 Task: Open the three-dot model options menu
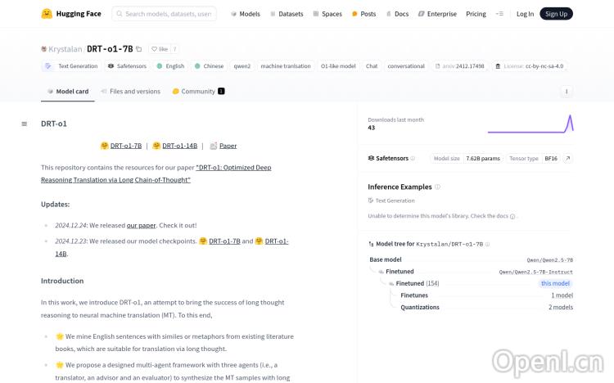click(567, 92)
